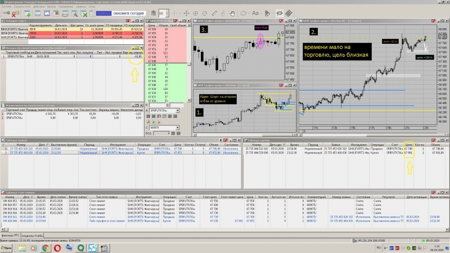The width and height of the screenshot is (450, 253).
Task: Click left scroll arrow under the 4-hour chart
Action: pyautogui.click(x=195, y=134)
